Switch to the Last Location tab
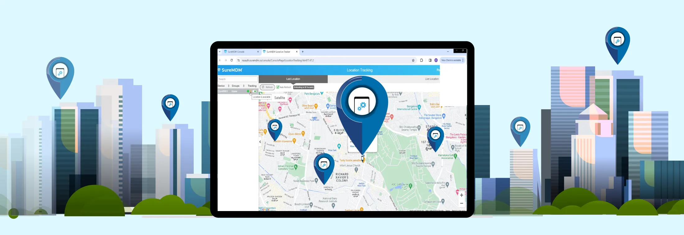This screenshot has height=235, width=684. pyautogui.click(x=293, y=79)
